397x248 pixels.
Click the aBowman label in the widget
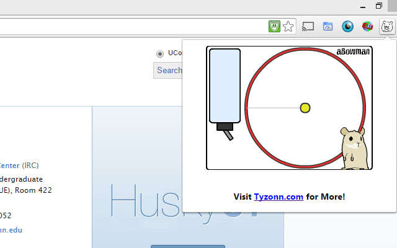353,51
